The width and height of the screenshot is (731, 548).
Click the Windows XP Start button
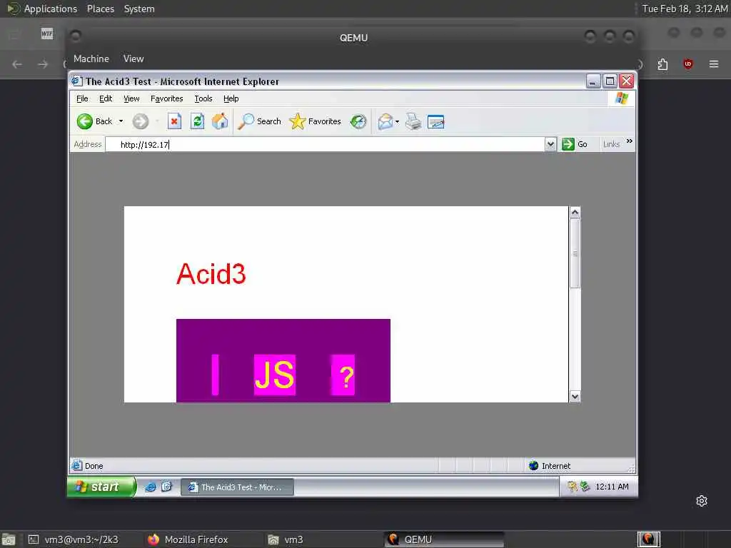tap(102, 487)
